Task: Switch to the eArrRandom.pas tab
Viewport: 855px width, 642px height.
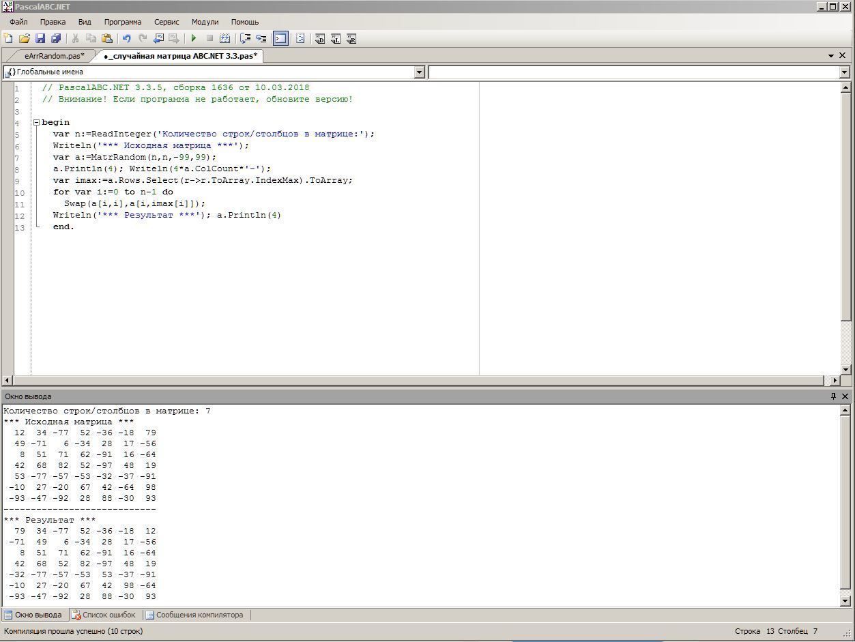Action: click(x=54, y=56)
